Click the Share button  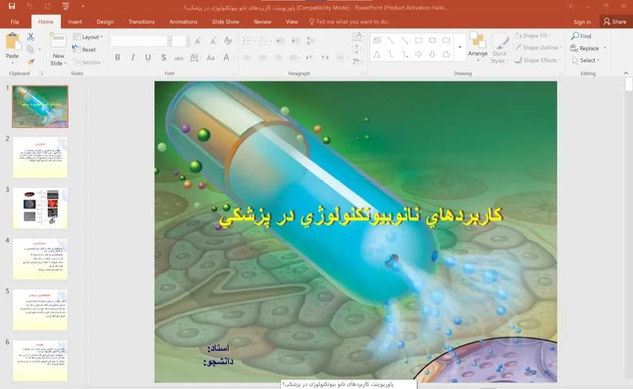click(615, 22)
